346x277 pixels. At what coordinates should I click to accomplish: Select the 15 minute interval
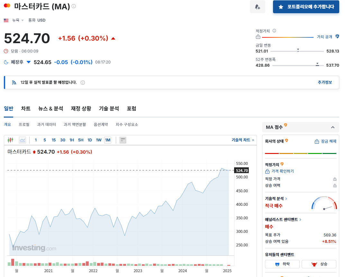54,140
